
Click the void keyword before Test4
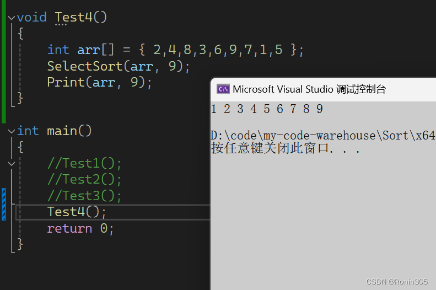point(32,18)
